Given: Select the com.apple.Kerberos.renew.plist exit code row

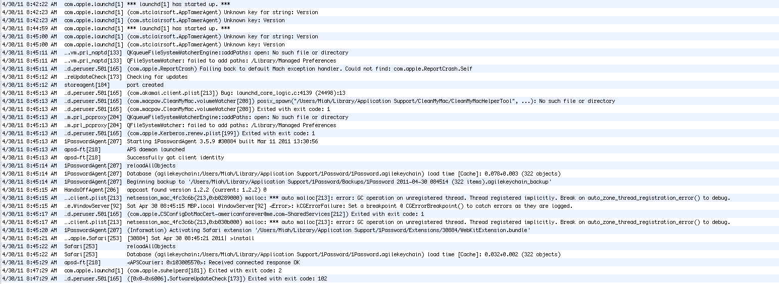Looking at the screenshot, I should [389, 133].
